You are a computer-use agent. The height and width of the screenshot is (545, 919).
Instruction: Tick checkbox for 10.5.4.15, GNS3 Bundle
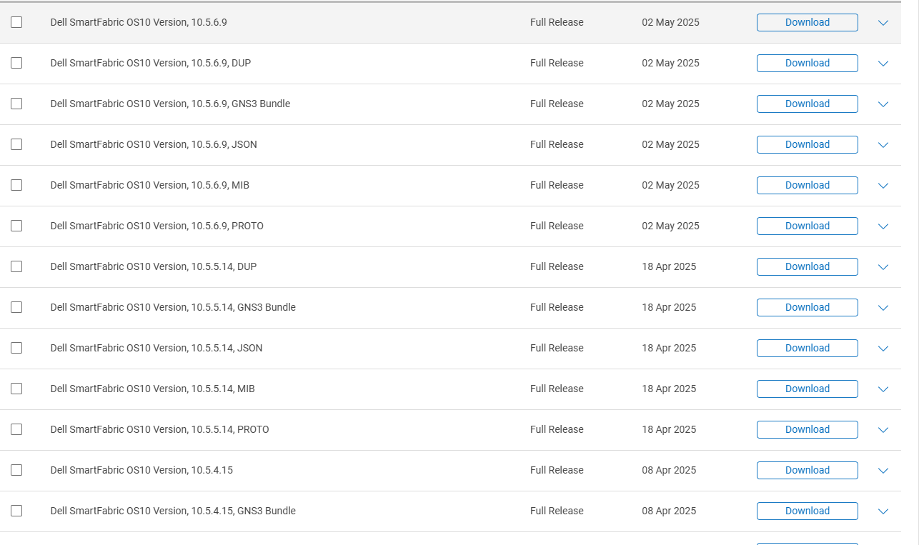[16, 511]
